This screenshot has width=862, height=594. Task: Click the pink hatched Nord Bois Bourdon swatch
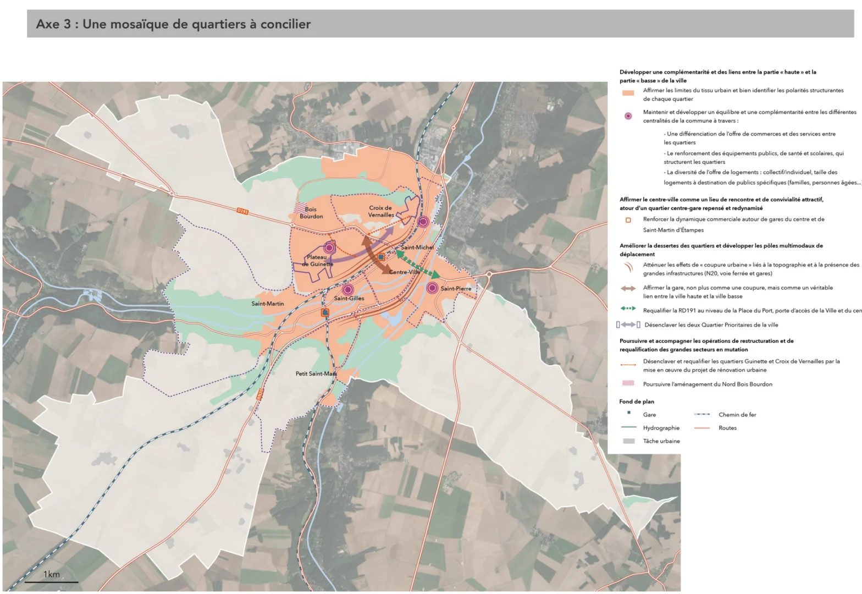click(x=628, y=383)
